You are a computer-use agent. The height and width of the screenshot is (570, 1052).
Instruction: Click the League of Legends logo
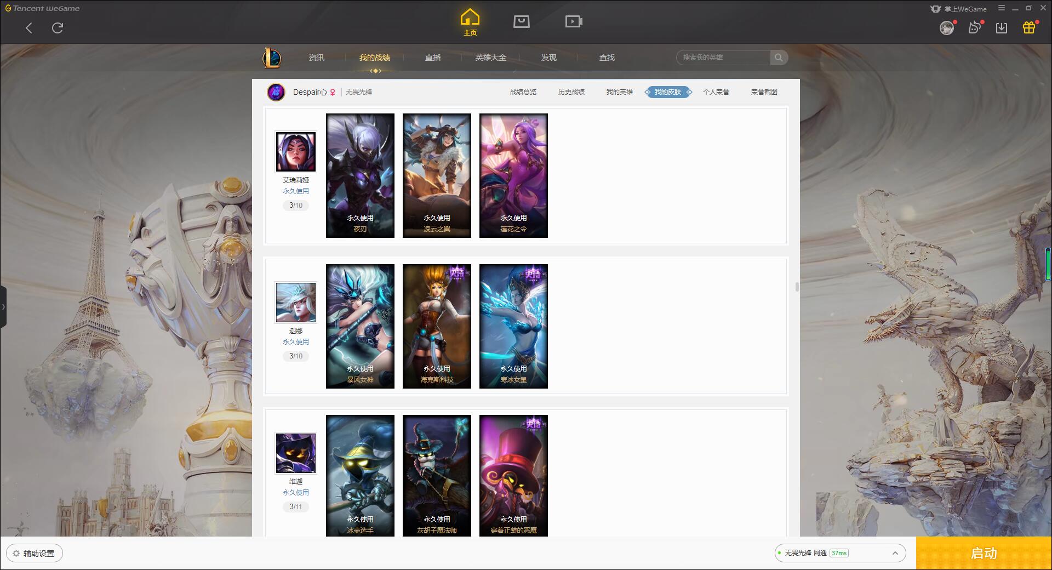272,58
